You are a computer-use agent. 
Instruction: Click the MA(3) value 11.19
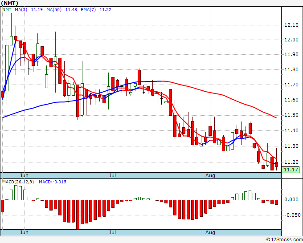click(x=37, y=10)
